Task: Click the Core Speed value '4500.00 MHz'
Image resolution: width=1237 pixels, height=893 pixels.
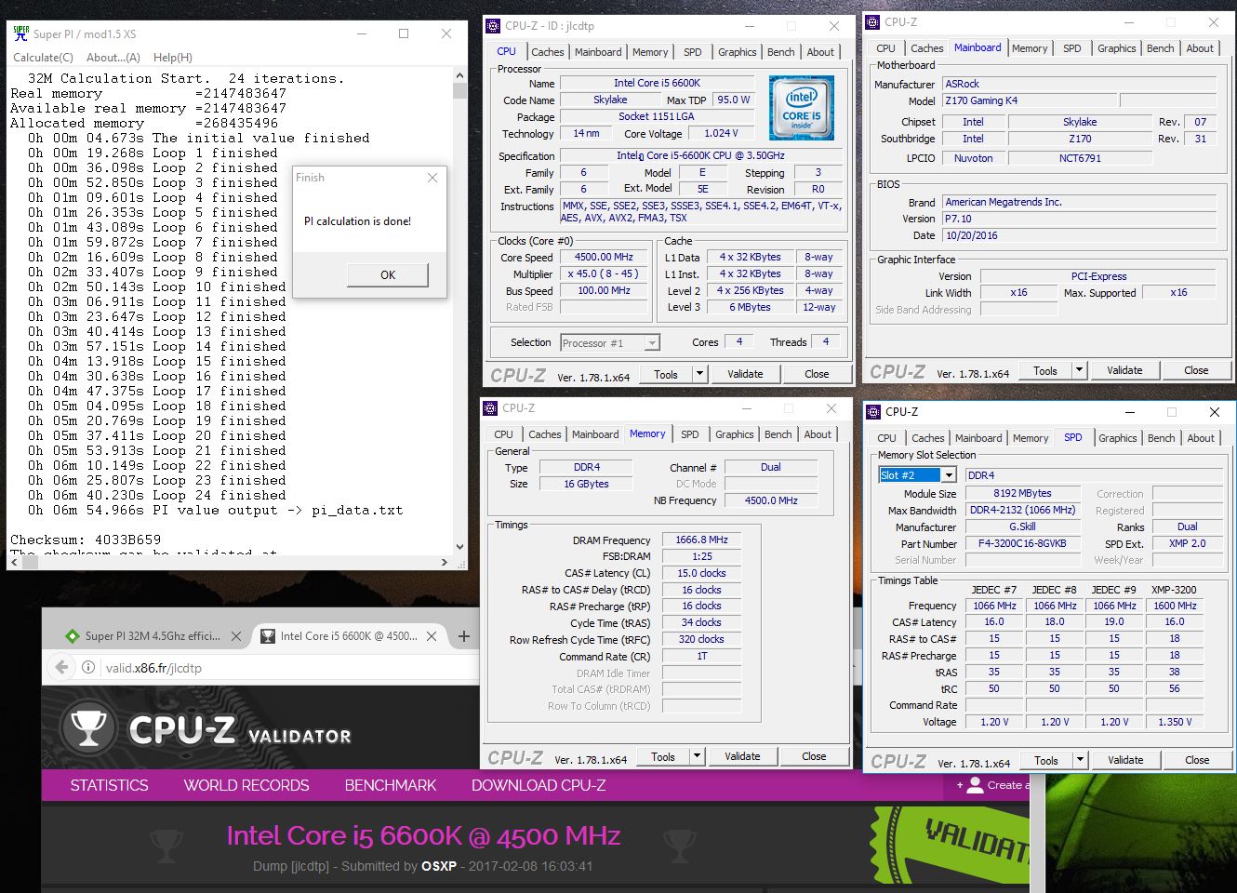Action: (604, 258)
